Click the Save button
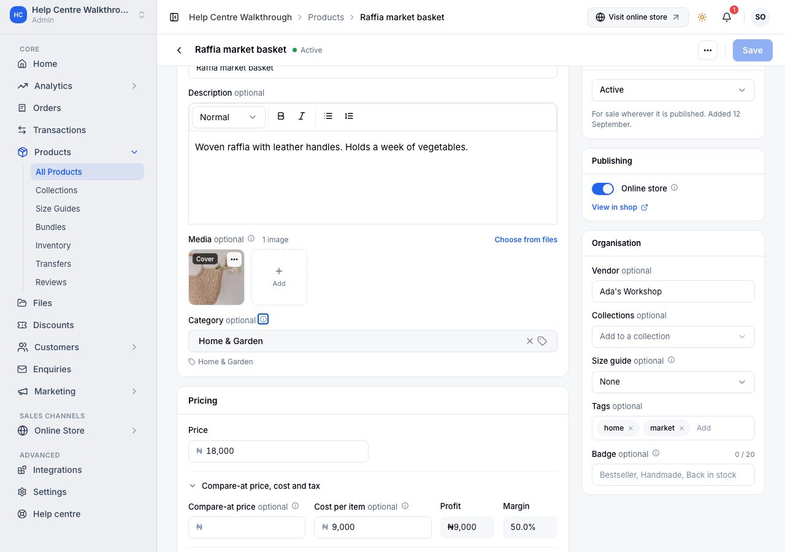The image size is (785, 552). pos(752,50)
